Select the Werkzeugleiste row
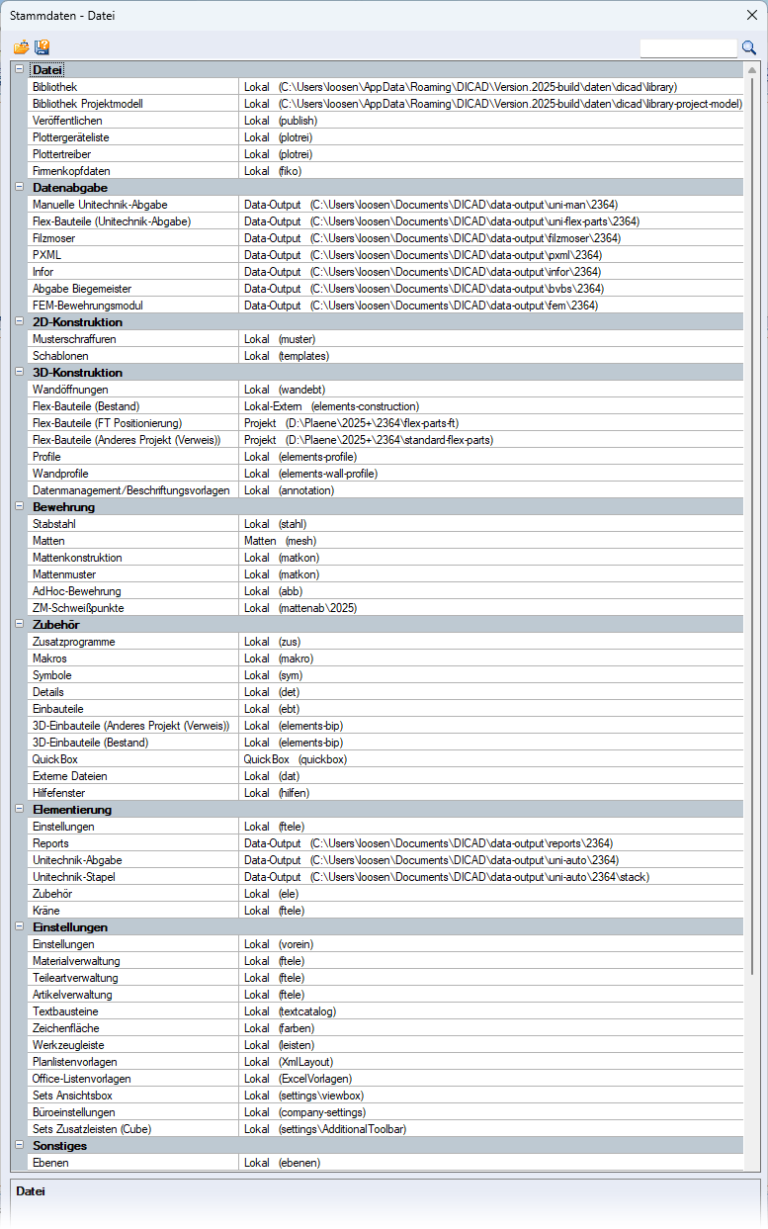 385,1045
